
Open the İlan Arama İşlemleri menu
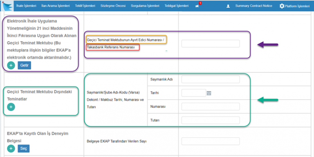56,6
